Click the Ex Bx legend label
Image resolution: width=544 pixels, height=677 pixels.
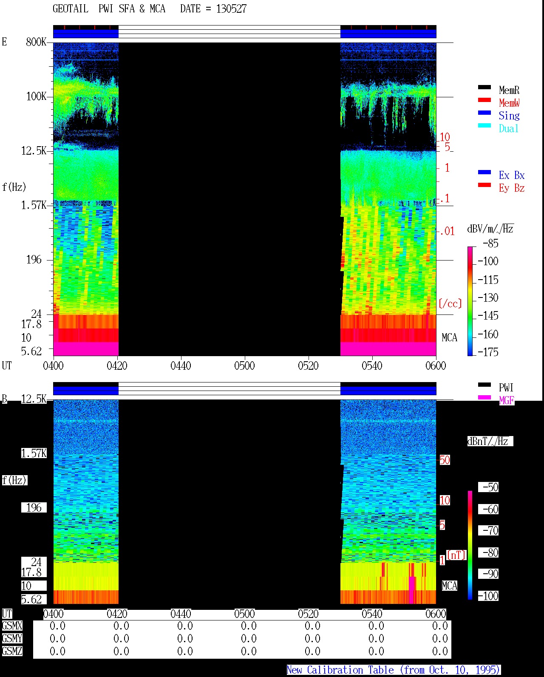point(512,175)
